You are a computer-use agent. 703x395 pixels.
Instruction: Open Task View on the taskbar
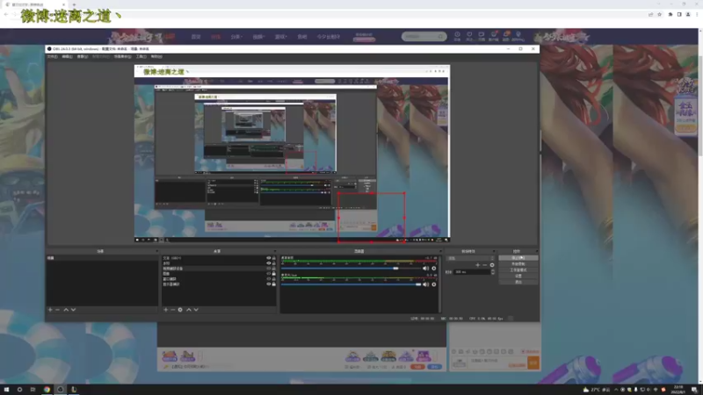(x=33, y=390)
